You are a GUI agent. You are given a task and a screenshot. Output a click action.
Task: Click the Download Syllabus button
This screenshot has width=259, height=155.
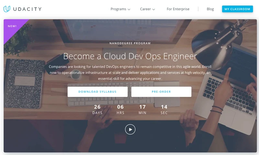(x=97, y=92)
